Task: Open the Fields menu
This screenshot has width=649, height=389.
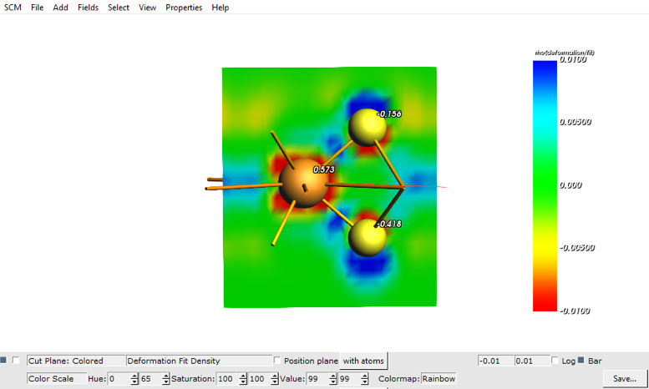Action: click(x=88, y=8)
